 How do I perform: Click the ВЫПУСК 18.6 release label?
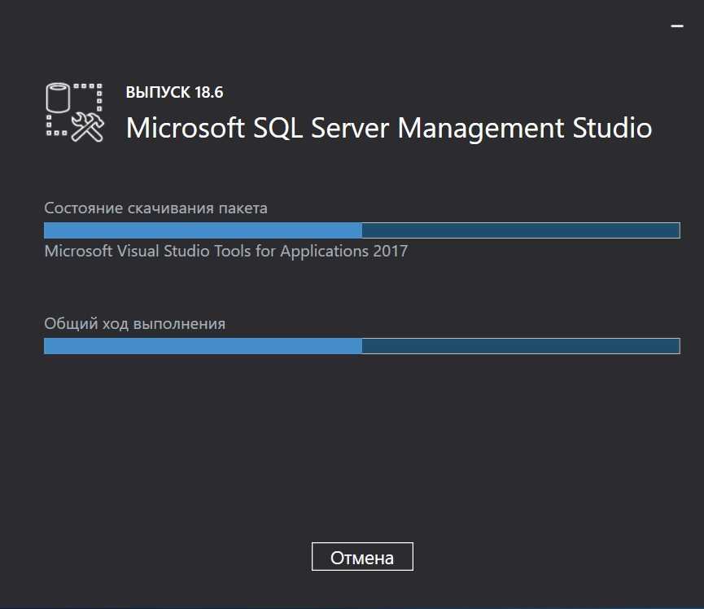pyautogui.click(x=174, y=92)
